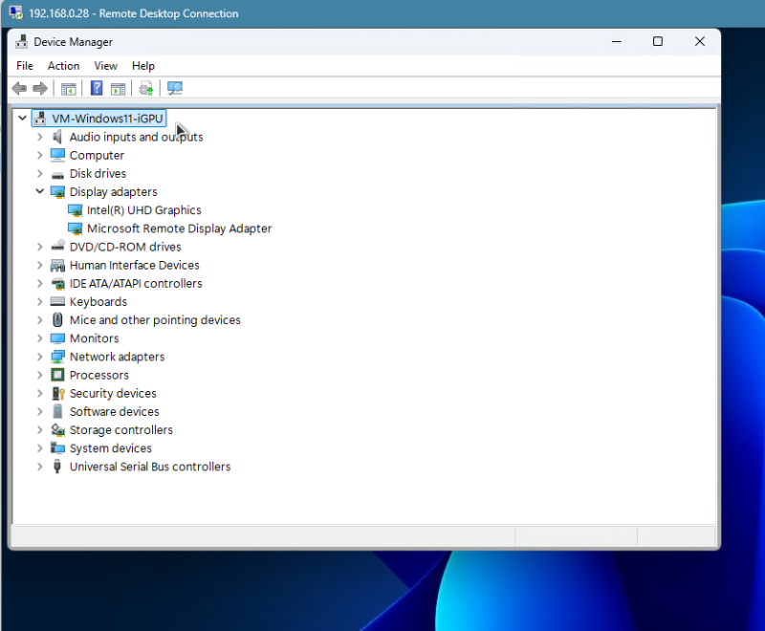
Task: Open the Action menu
Action: (63, 66)
